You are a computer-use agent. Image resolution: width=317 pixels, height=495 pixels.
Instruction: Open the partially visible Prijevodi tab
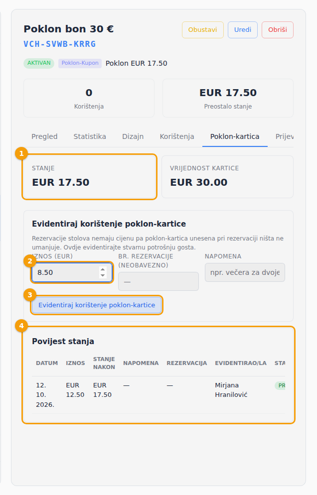click(x=284, y=136)
